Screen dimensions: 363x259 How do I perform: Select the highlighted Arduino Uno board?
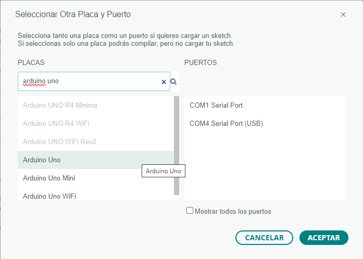pyautogui.click(x=42, y=160)
